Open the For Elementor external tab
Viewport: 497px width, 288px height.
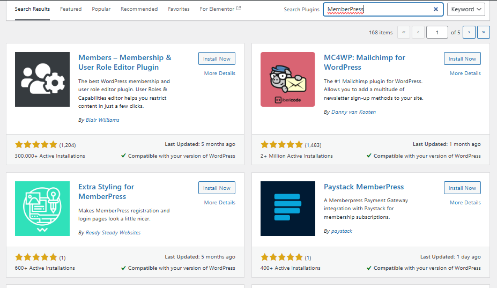(x=220, y=9)
